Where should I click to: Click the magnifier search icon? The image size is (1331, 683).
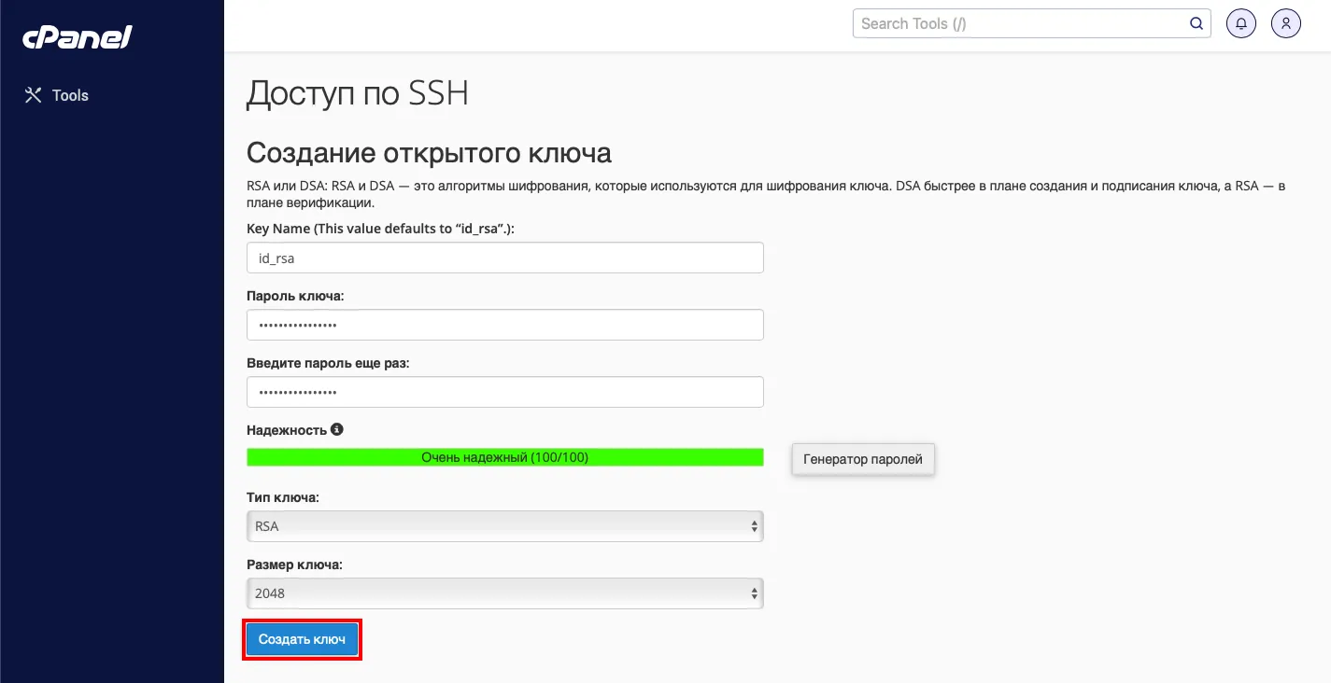pos(1196,23)
